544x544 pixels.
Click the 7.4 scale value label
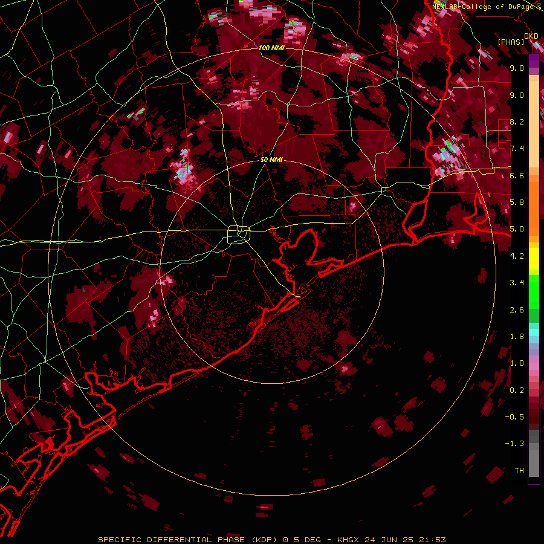point(517,149)
